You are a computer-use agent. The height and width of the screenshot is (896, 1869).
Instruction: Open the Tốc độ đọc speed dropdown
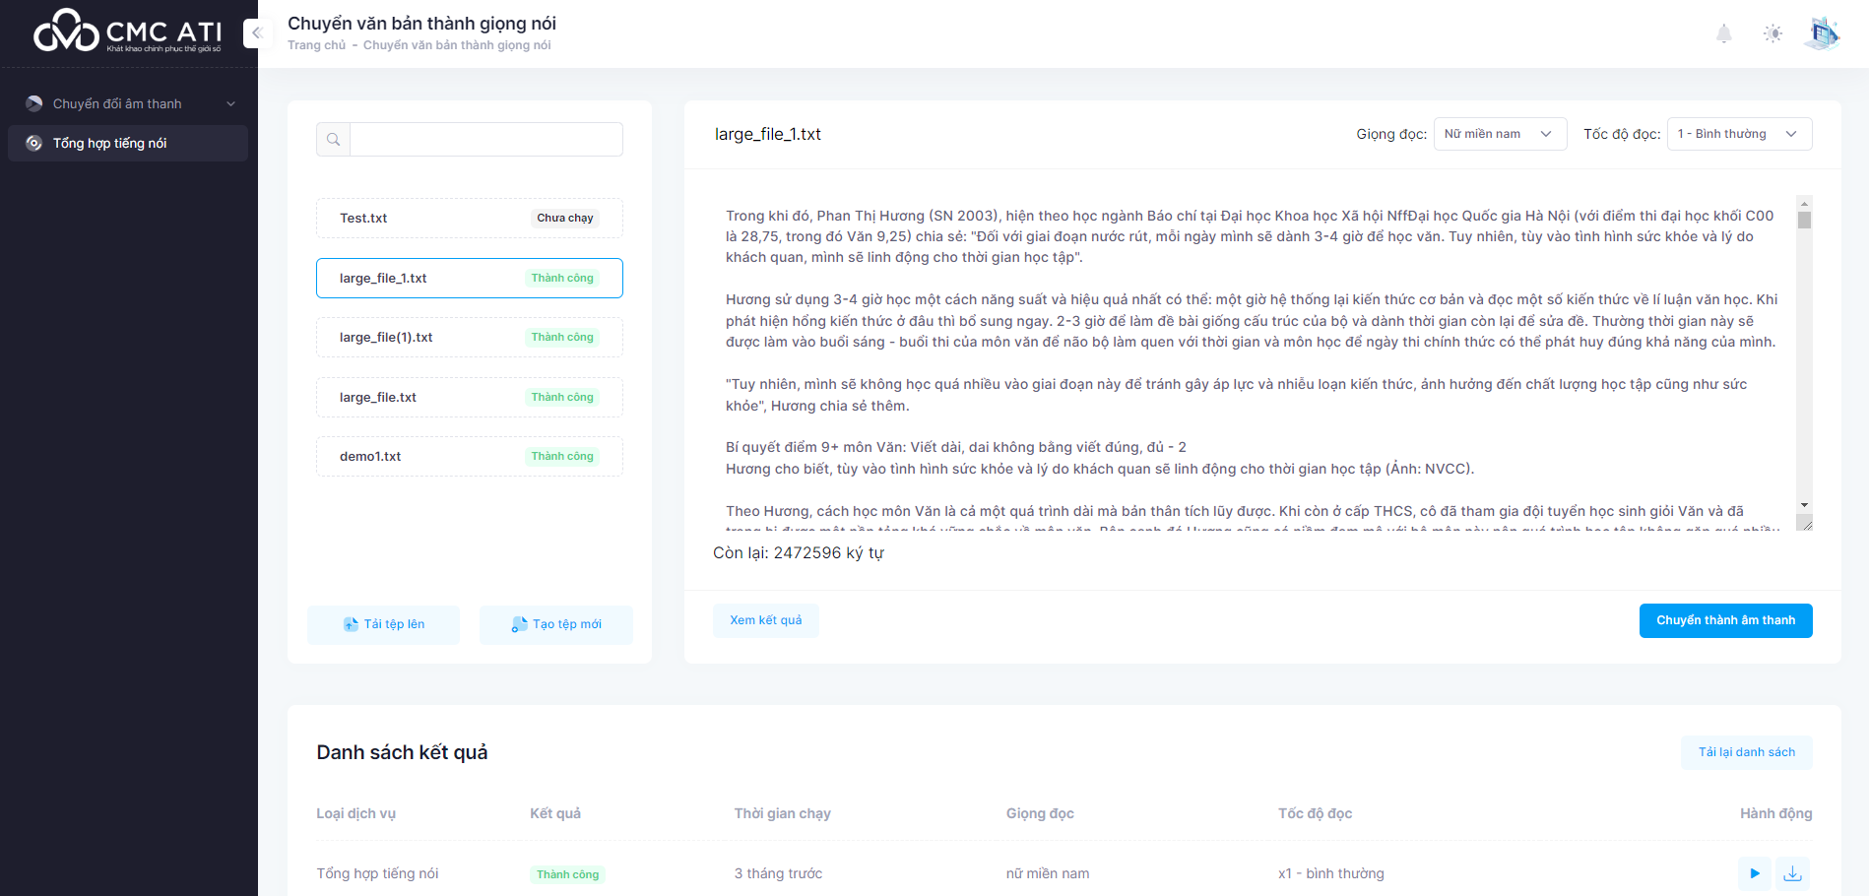click(1738, 134)
